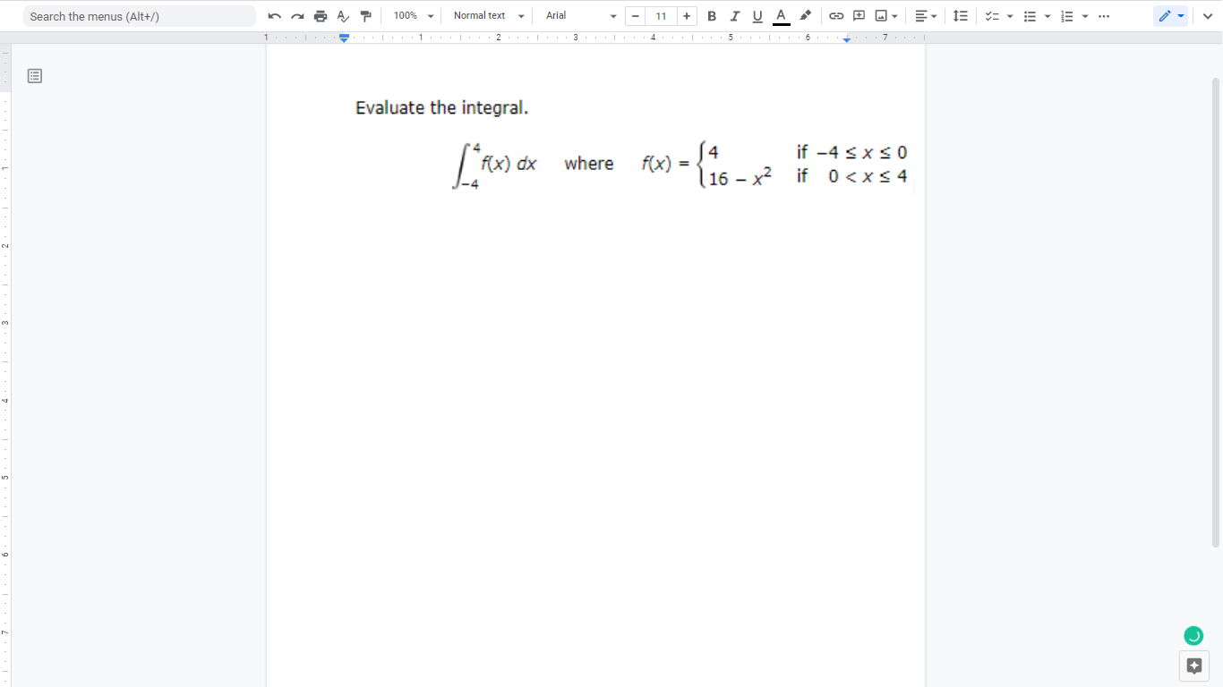
Task: Select the Paint format tool
Action: pos(365,15)
